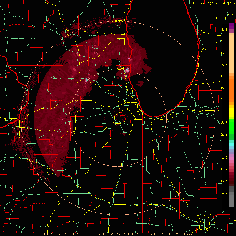The width and height of the screenshot is (236, 236).
Task: Click the 0.2 color scale value
Action: coord(224,169)
